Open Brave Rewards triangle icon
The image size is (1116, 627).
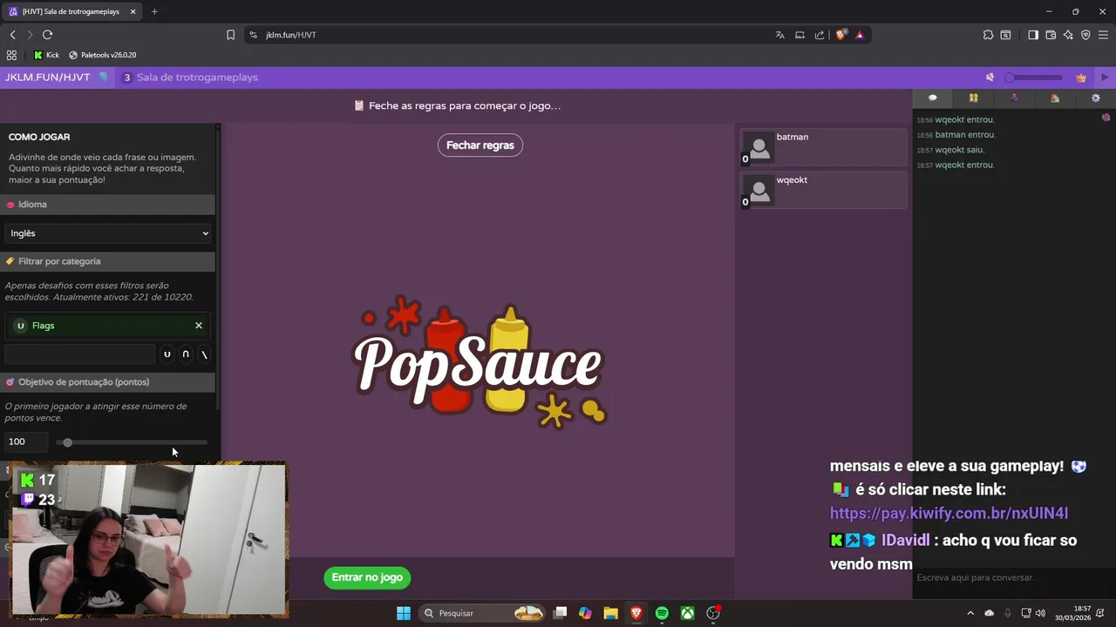point(860,35)
